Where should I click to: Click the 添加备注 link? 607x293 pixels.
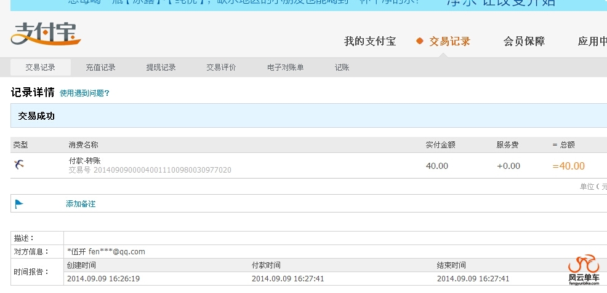pyautogui.click(x=81, y=204)
